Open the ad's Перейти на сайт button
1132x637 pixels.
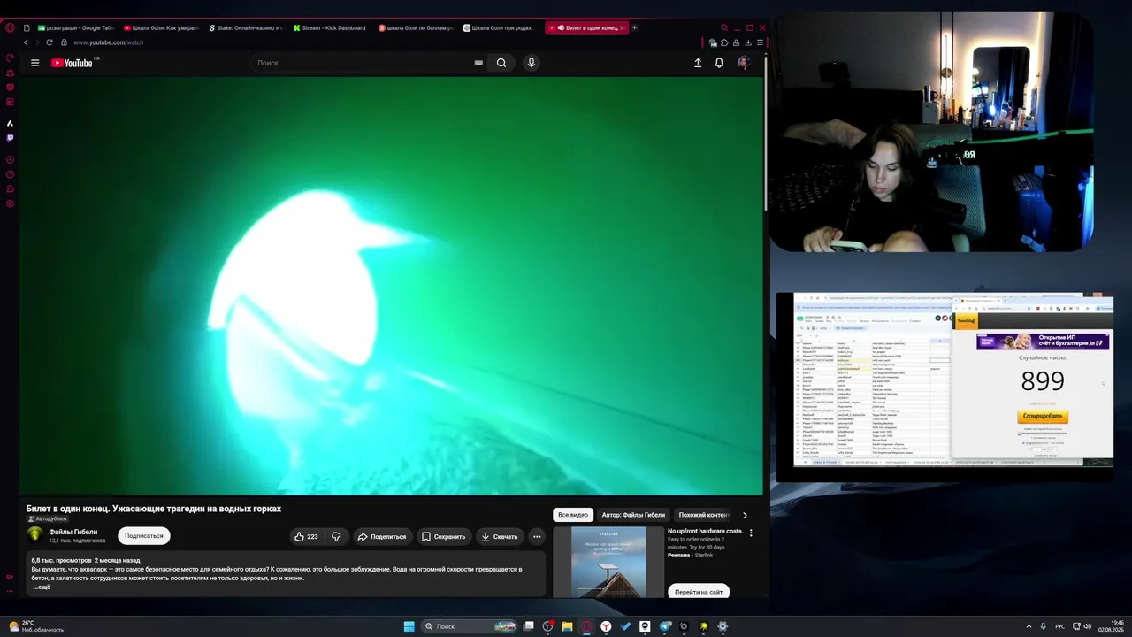coord(699,592)
